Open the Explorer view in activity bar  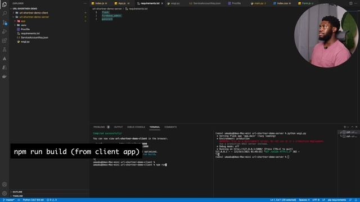[4, 4]
